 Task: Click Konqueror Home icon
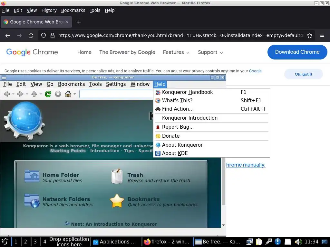coord(68,94)
